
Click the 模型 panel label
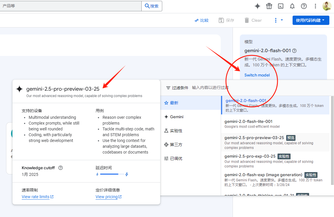tap(248, 42)
